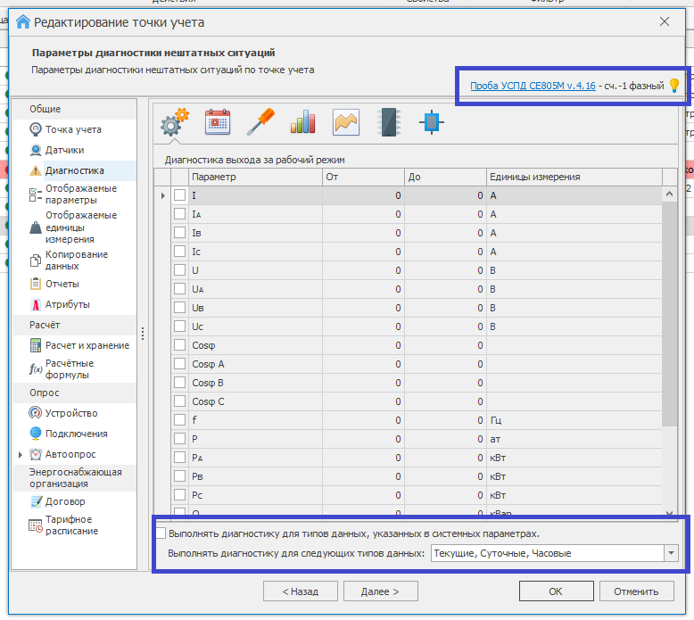Open the bar chart tab icon
Screen dimensions: 694x620
click(303, 121)
